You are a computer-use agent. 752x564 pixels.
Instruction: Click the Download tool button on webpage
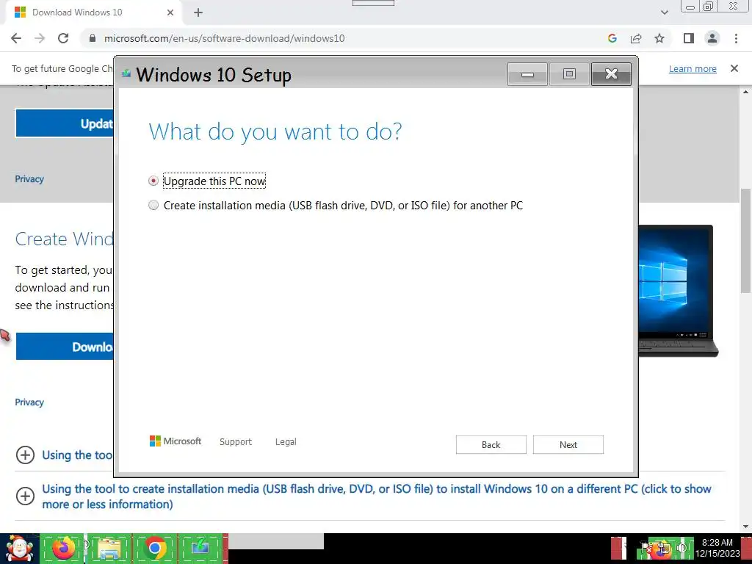(x=65, y=347)
